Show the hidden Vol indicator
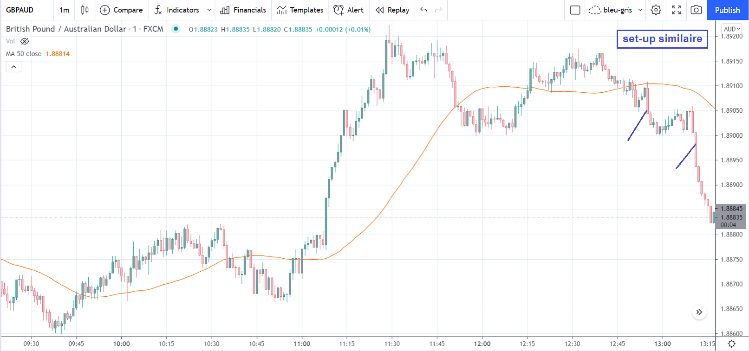This screenshot has height=351, width=749. coord(25,41)
